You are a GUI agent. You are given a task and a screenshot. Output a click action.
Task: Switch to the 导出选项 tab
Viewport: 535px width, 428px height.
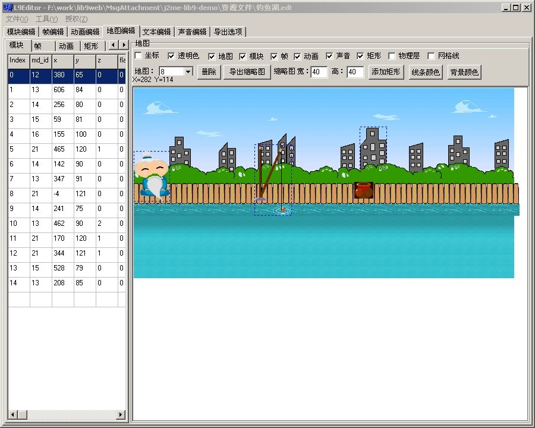[228, 32]
